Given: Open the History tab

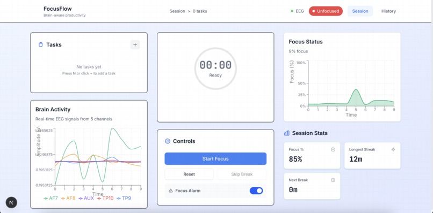Looking at the screenshot, I should 388,11.
